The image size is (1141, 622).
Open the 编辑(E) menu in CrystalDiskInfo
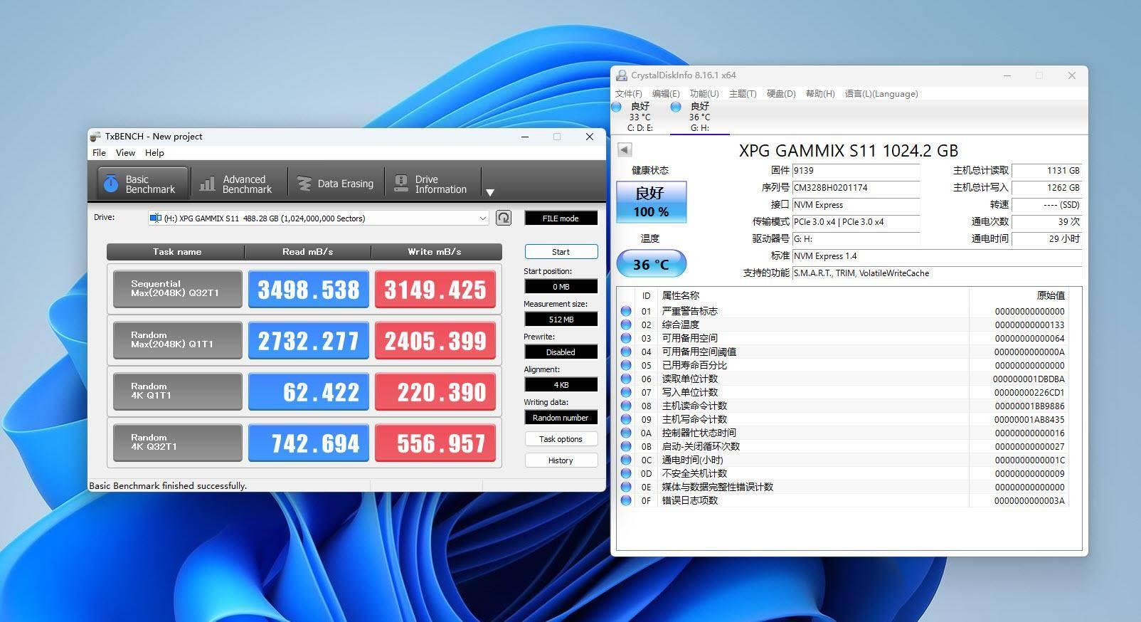click(x=666, y=94)
